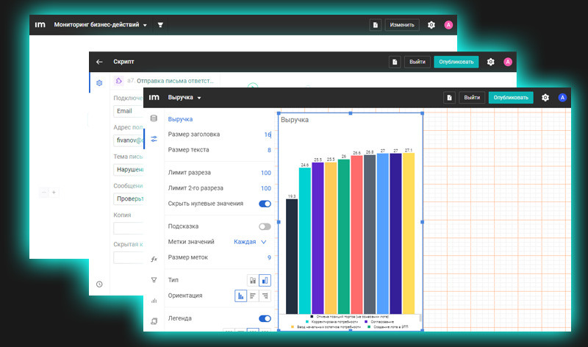Click the document icon in Скрипт header
588x347 pixels.
coord(395,62)
